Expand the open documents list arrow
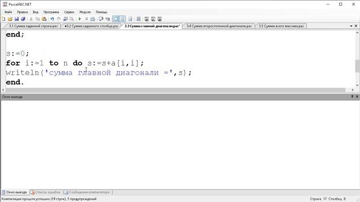The width and height of the screenshot is (360, 202). click(351, 26)
